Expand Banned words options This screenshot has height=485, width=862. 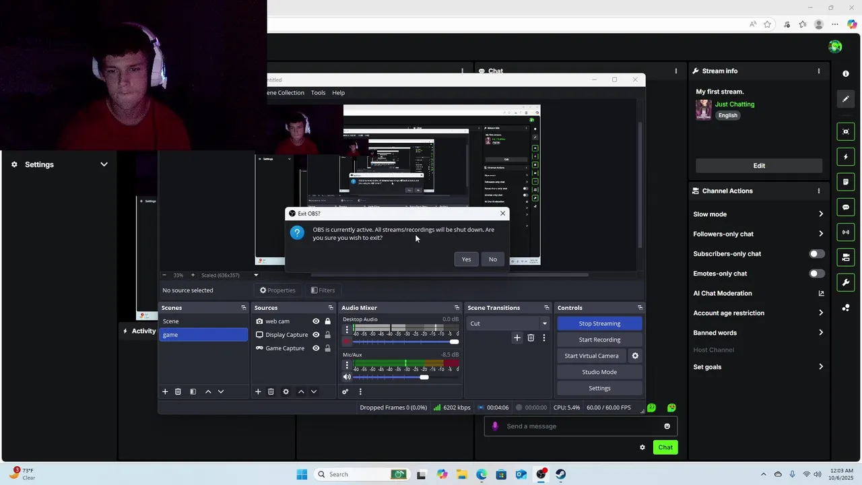pyautogui.click(x=821, y=333)
